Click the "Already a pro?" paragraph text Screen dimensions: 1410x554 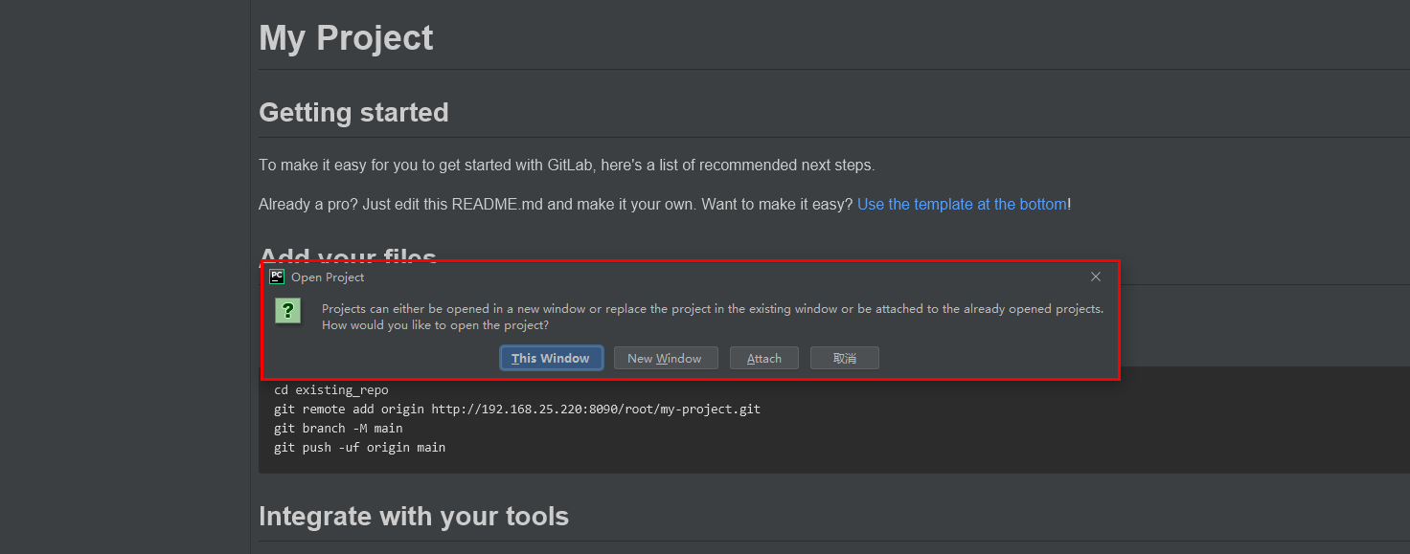pos(556,204)
